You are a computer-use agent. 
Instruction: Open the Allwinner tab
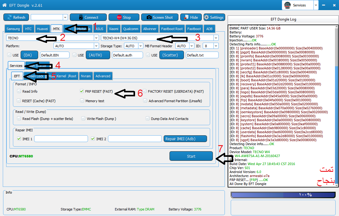click(x=150, y=29)
